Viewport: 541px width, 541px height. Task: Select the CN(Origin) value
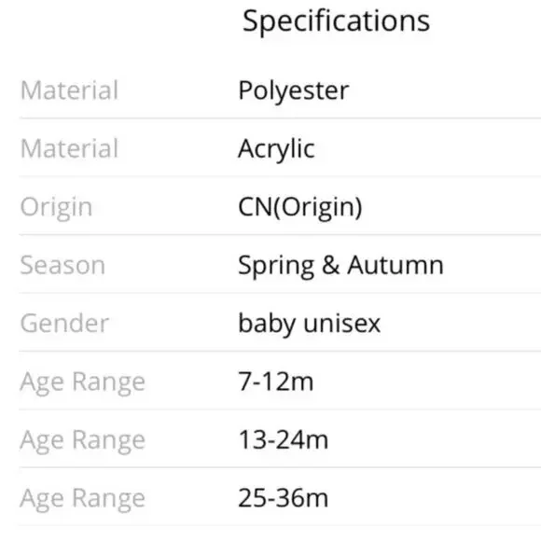[300, 207]
